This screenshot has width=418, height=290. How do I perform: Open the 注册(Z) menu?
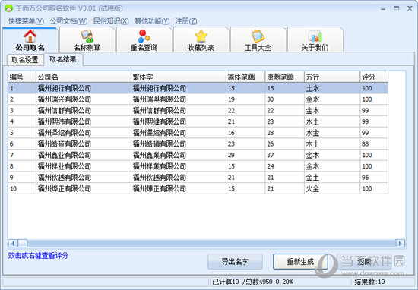[x=186, y=21]
